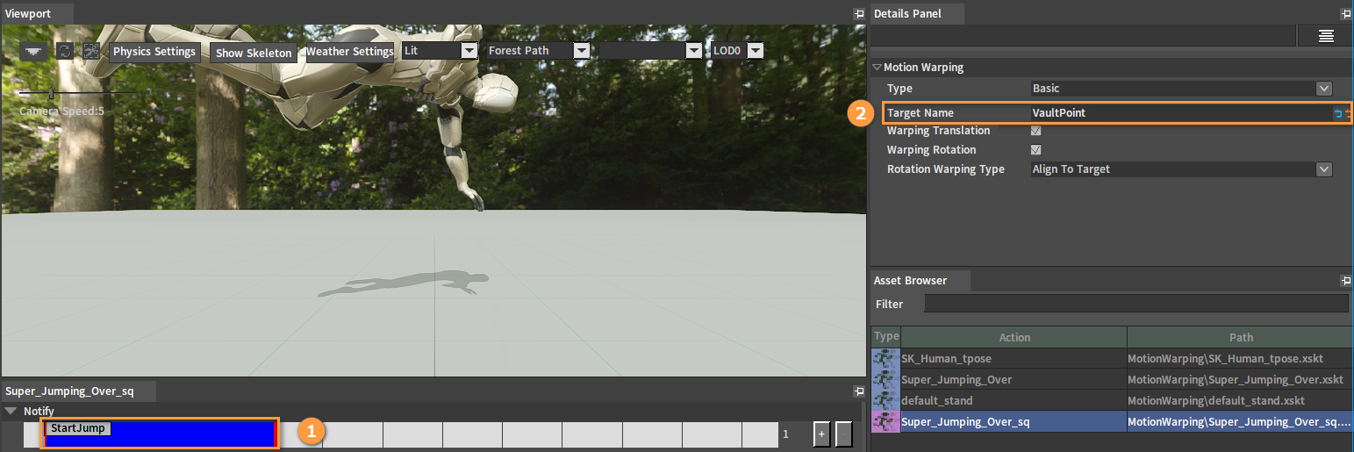
Task: Toggle the Warping Translation checkbox
Action: [x=1035, y=131]
